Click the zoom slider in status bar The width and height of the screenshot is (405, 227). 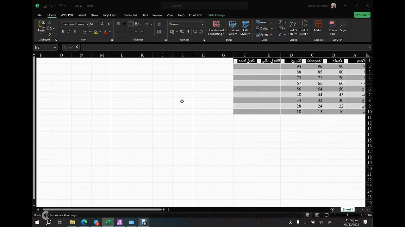(347, 215)
